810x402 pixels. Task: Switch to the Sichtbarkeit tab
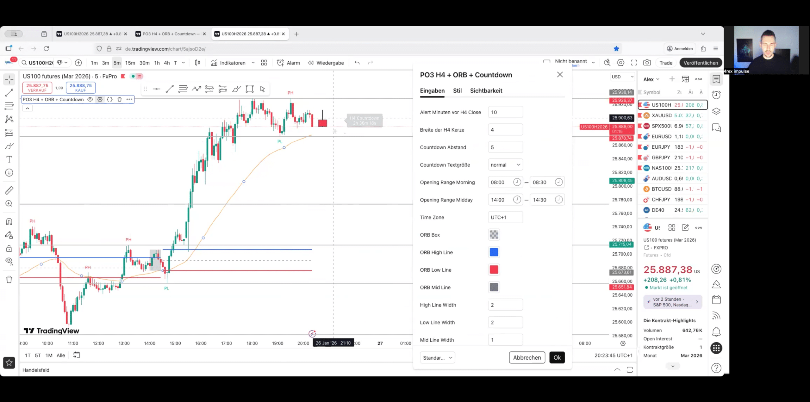[x=486, y=90]
